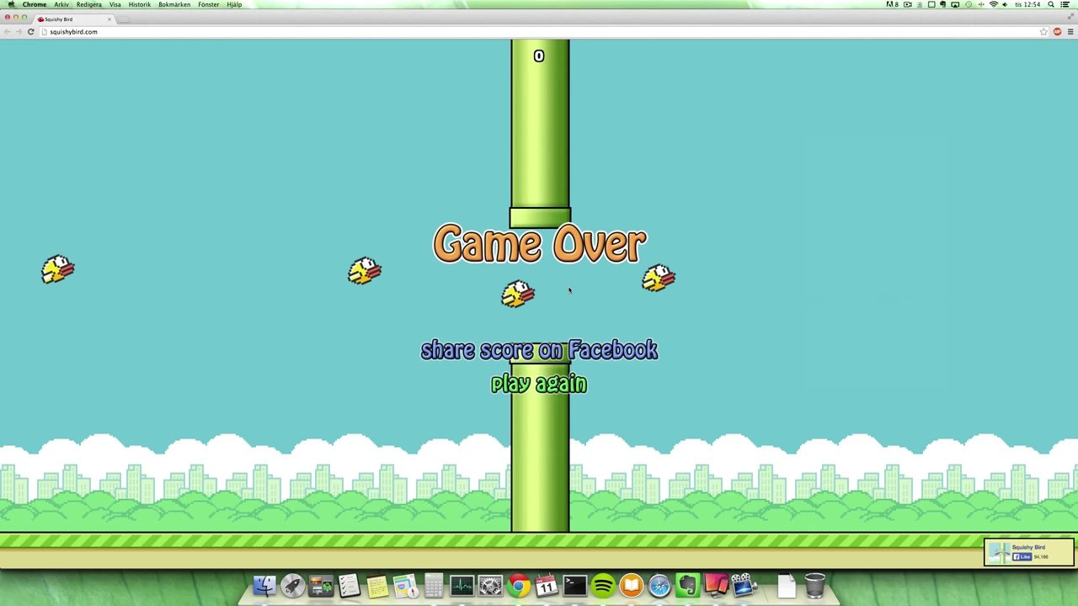Click the screen recording camera icon in the menu bar
The height and width of the screenshot is (606, 1078).
point(908,4)
